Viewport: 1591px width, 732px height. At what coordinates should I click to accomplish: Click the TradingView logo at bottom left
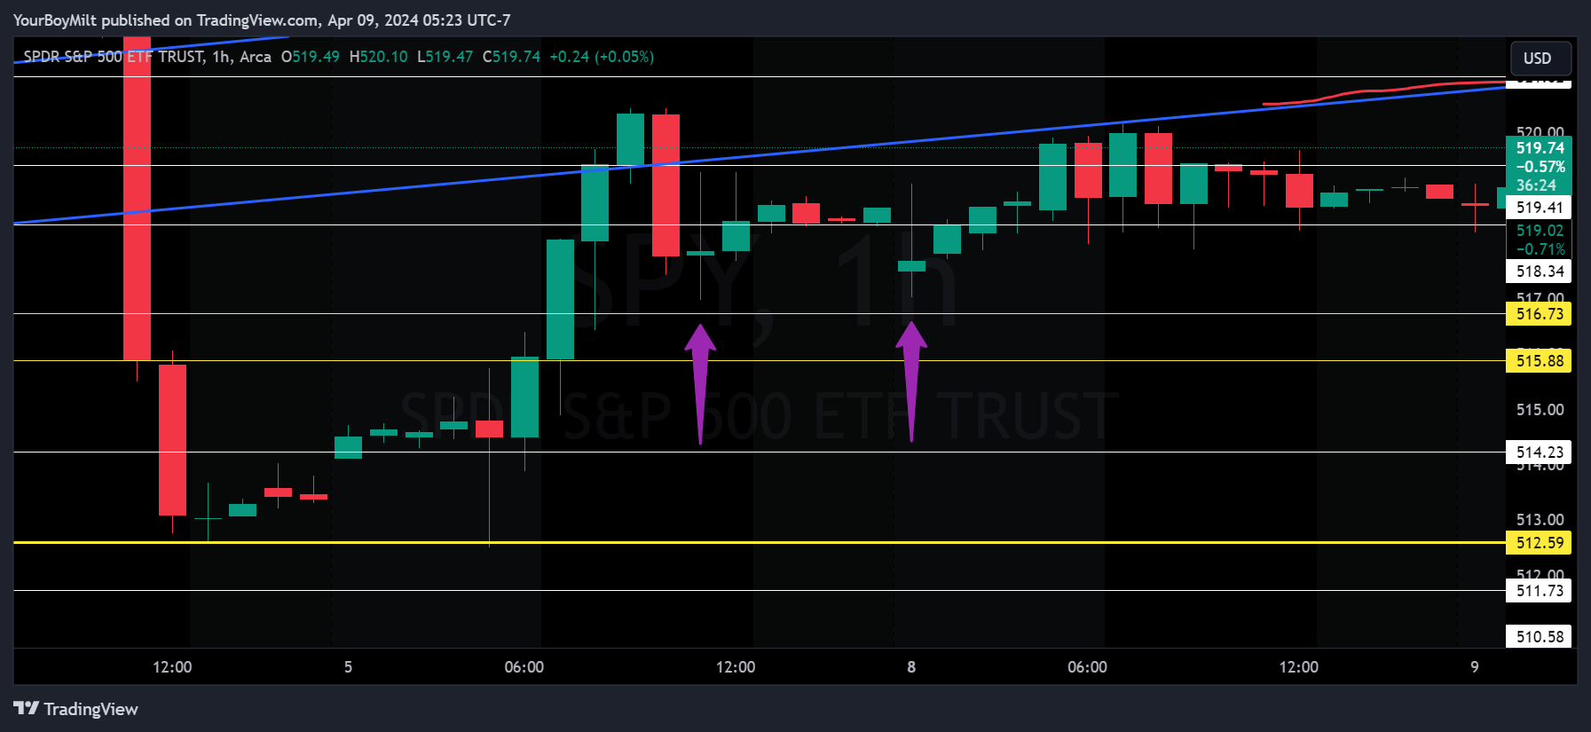click(75, 709)
